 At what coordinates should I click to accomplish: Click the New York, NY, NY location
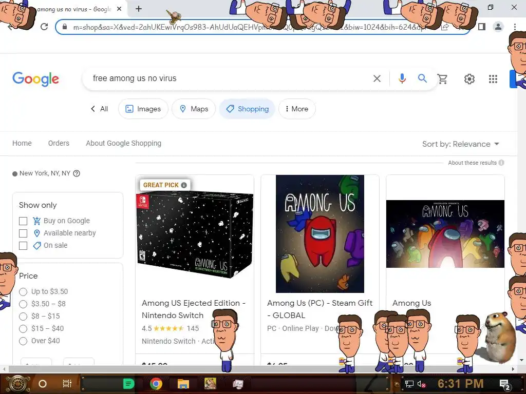coord(45,173)
